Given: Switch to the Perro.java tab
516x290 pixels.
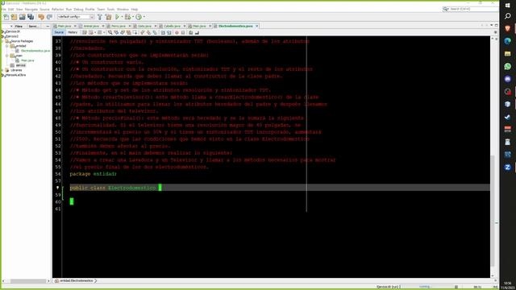Looking at the screenshot, I should pos(119,26).
